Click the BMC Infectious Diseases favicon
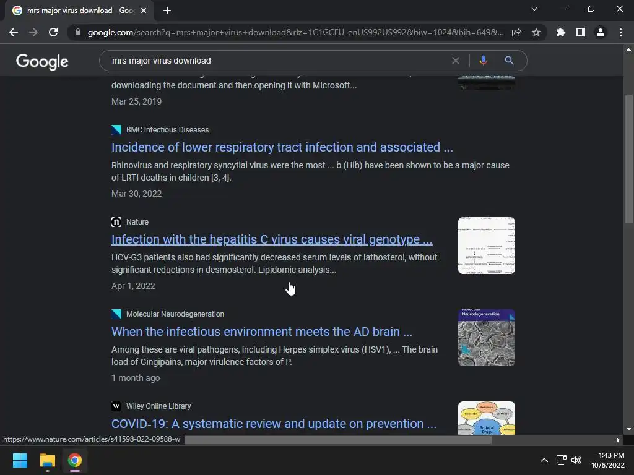This screenshot has height=475, width=634. [x=116, y=130]
